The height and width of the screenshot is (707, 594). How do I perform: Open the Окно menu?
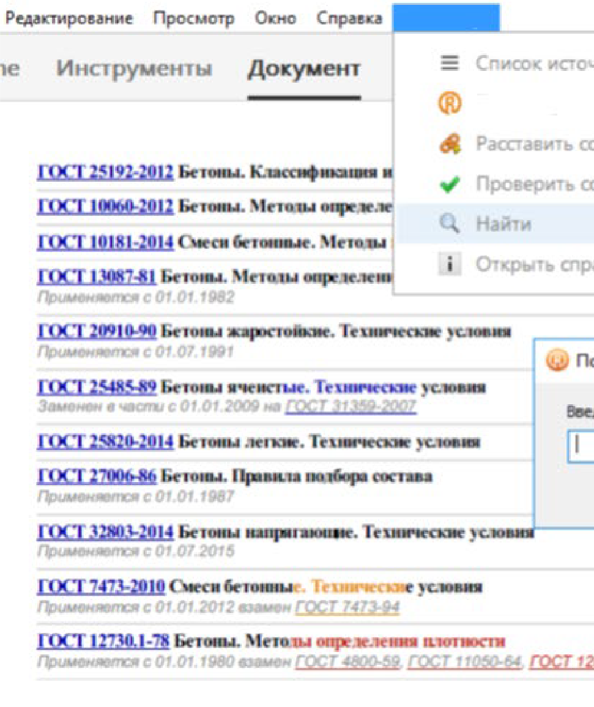click(x=275, y=18)
